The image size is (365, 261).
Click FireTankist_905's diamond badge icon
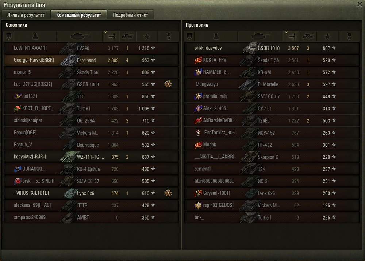[x=198, y=133]
